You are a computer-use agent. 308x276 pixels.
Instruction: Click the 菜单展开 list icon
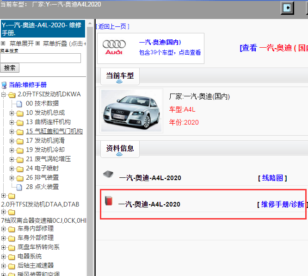coord(3,43)
